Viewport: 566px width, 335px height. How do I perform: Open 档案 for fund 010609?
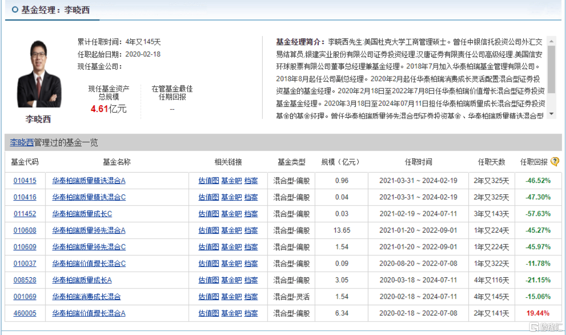tap(251, 247)
